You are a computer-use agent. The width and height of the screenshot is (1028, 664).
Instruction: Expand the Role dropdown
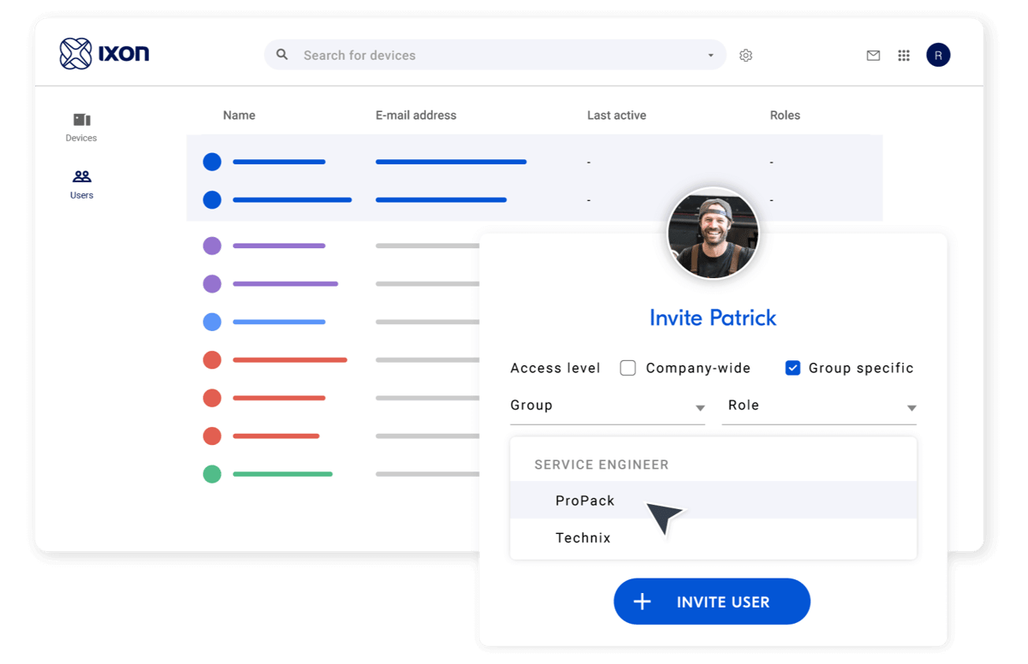[821, 406]
